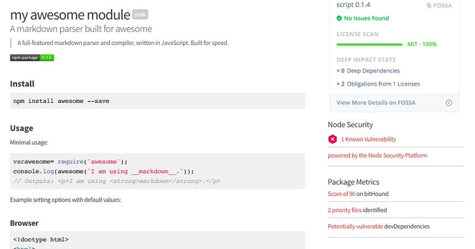Click the full-featured markdown parser blockquote text
This screenshot has height=249, width=475.
123,43
